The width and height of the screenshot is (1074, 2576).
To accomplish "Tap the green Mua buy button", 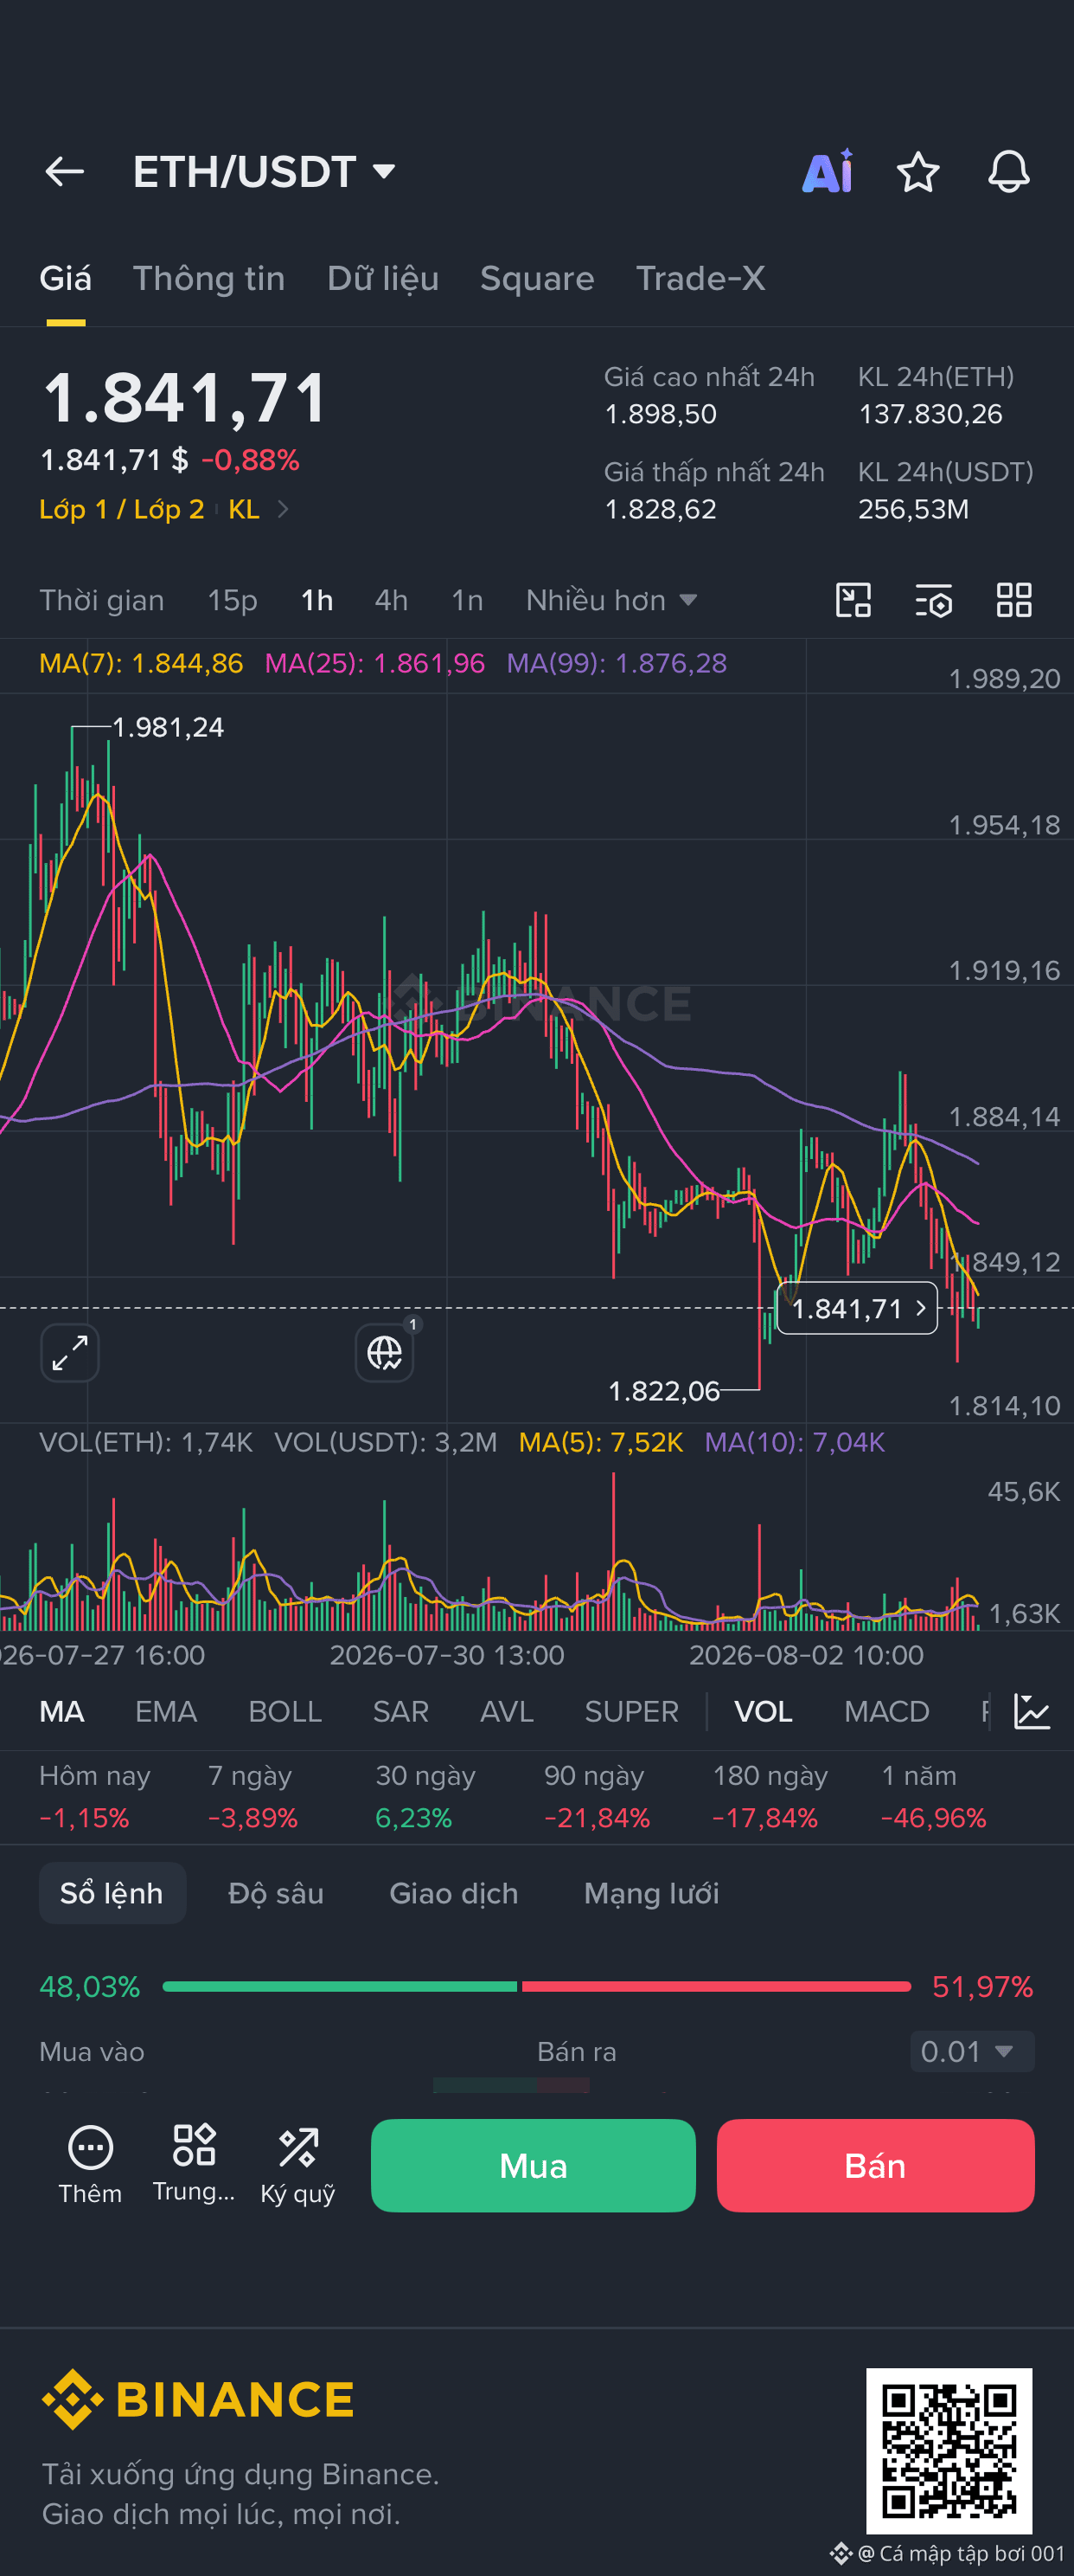I will (x=533, y=2165).
